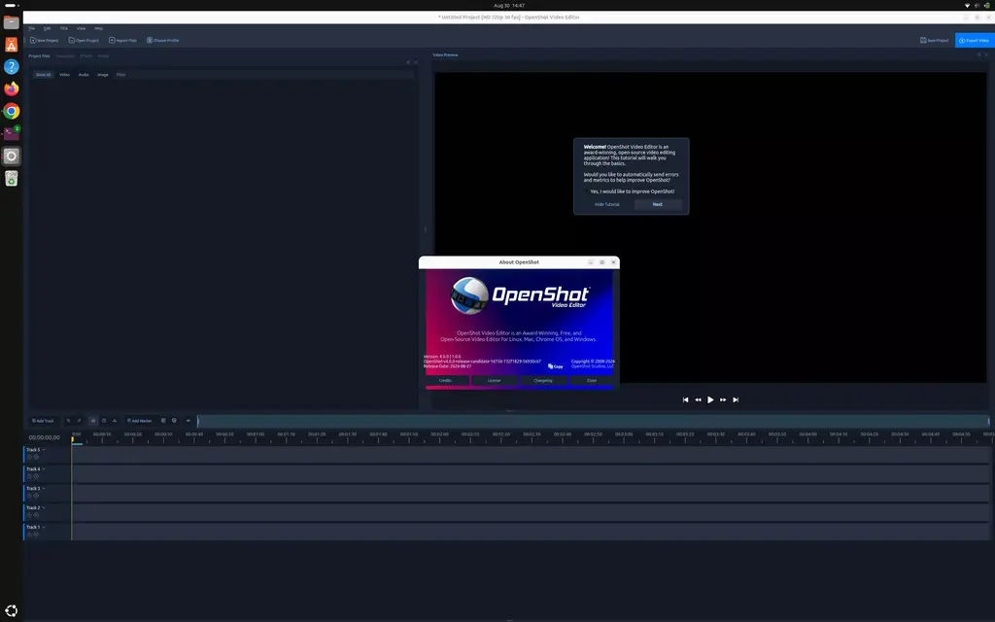This screenshot has width=995, height=622.
Task: Toggle visibility of Track 4
Action: click(x=36, y=476)
